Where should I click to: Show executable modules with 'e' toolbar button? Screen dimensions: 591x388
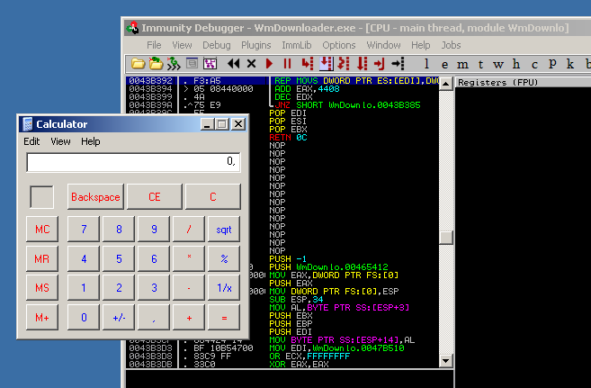tap(444, 65)
